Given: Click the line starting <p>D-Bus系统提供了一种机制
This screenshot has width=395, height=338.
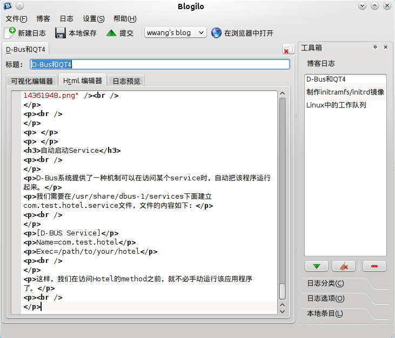Looking at the screenshot, I should pyautogui.click(x=147, y=178).
